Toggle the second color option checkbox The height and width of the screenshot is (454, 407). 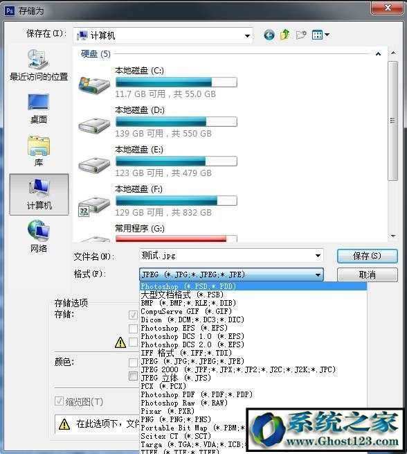(x=133, y=376)
